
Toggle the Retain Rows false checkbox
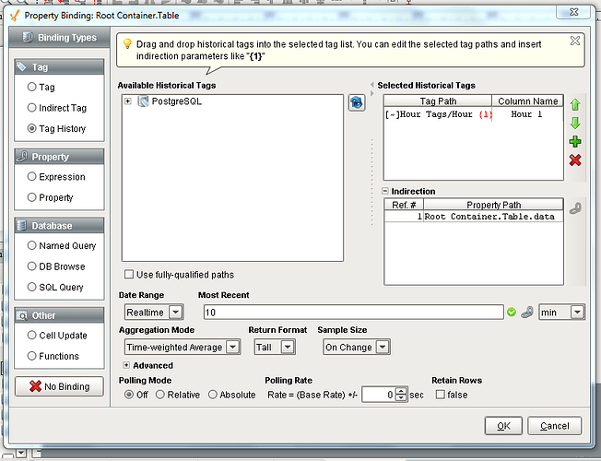pyautogui.click(x=441, y=395)
